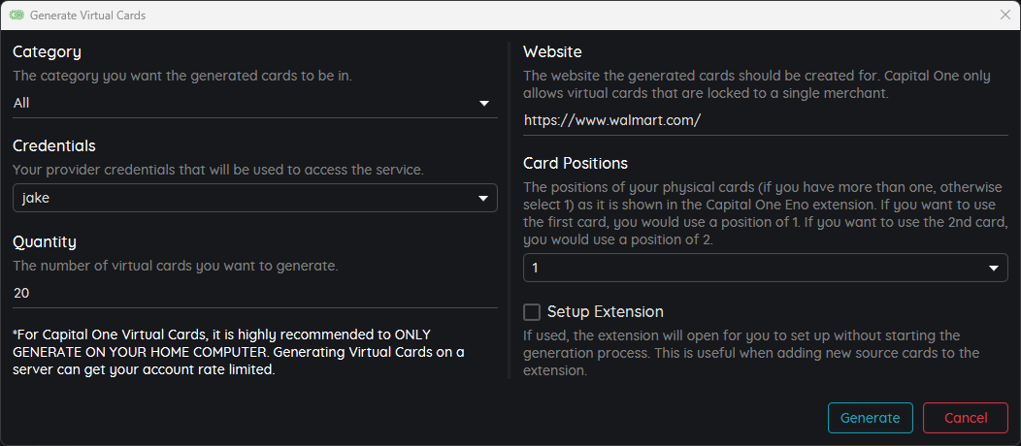1021x446 pixels.
Task: Expand the Card Positions dropdown arrow
Action: point(994,268)
